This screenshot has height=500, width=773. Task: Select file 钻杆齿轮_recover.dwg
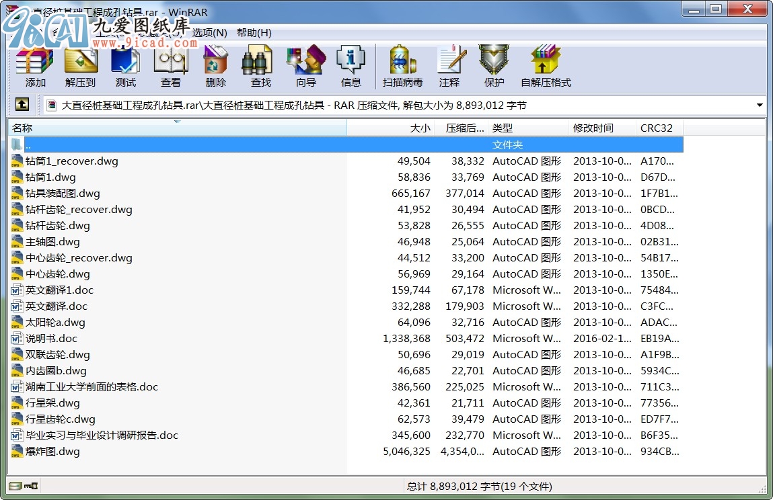click(79, 210)
